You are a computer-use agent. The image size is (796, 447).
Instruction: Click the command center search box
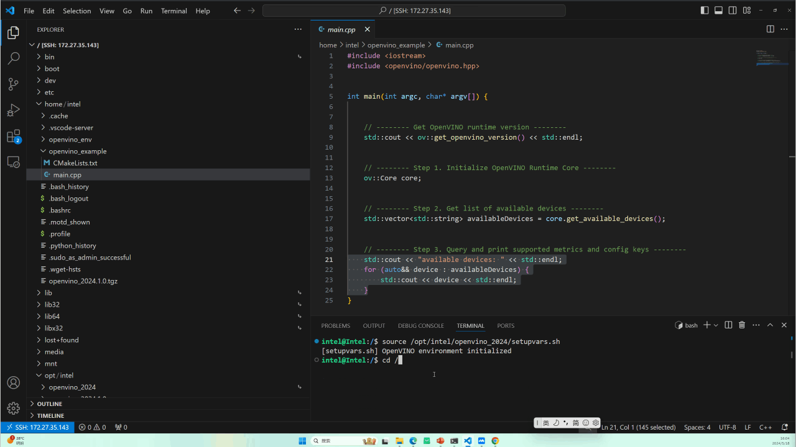coord(414,11)
